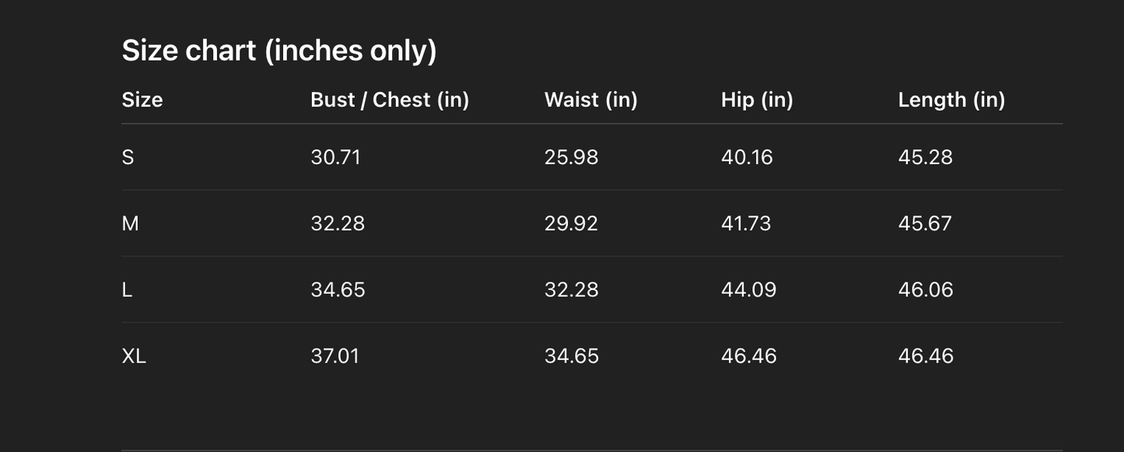Image resolution: width=1124 pixels, height=452 pixels.
Task: Select waist value 25.98 in S row
Action: pos(571,157)
